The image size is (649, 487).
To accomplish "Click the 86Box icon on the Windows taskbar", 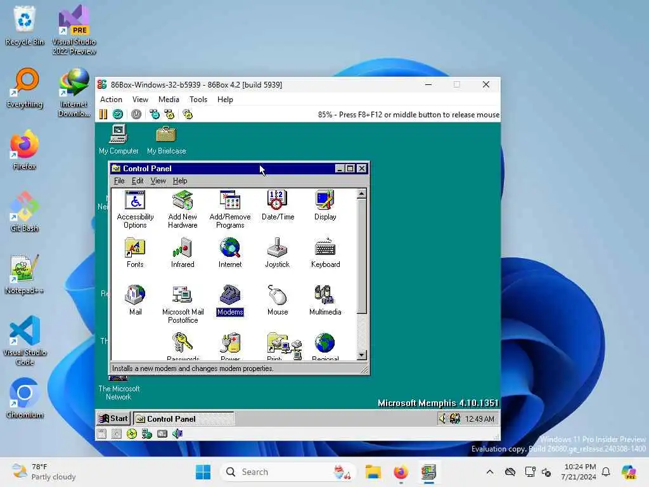I will (x=429, y=472).
